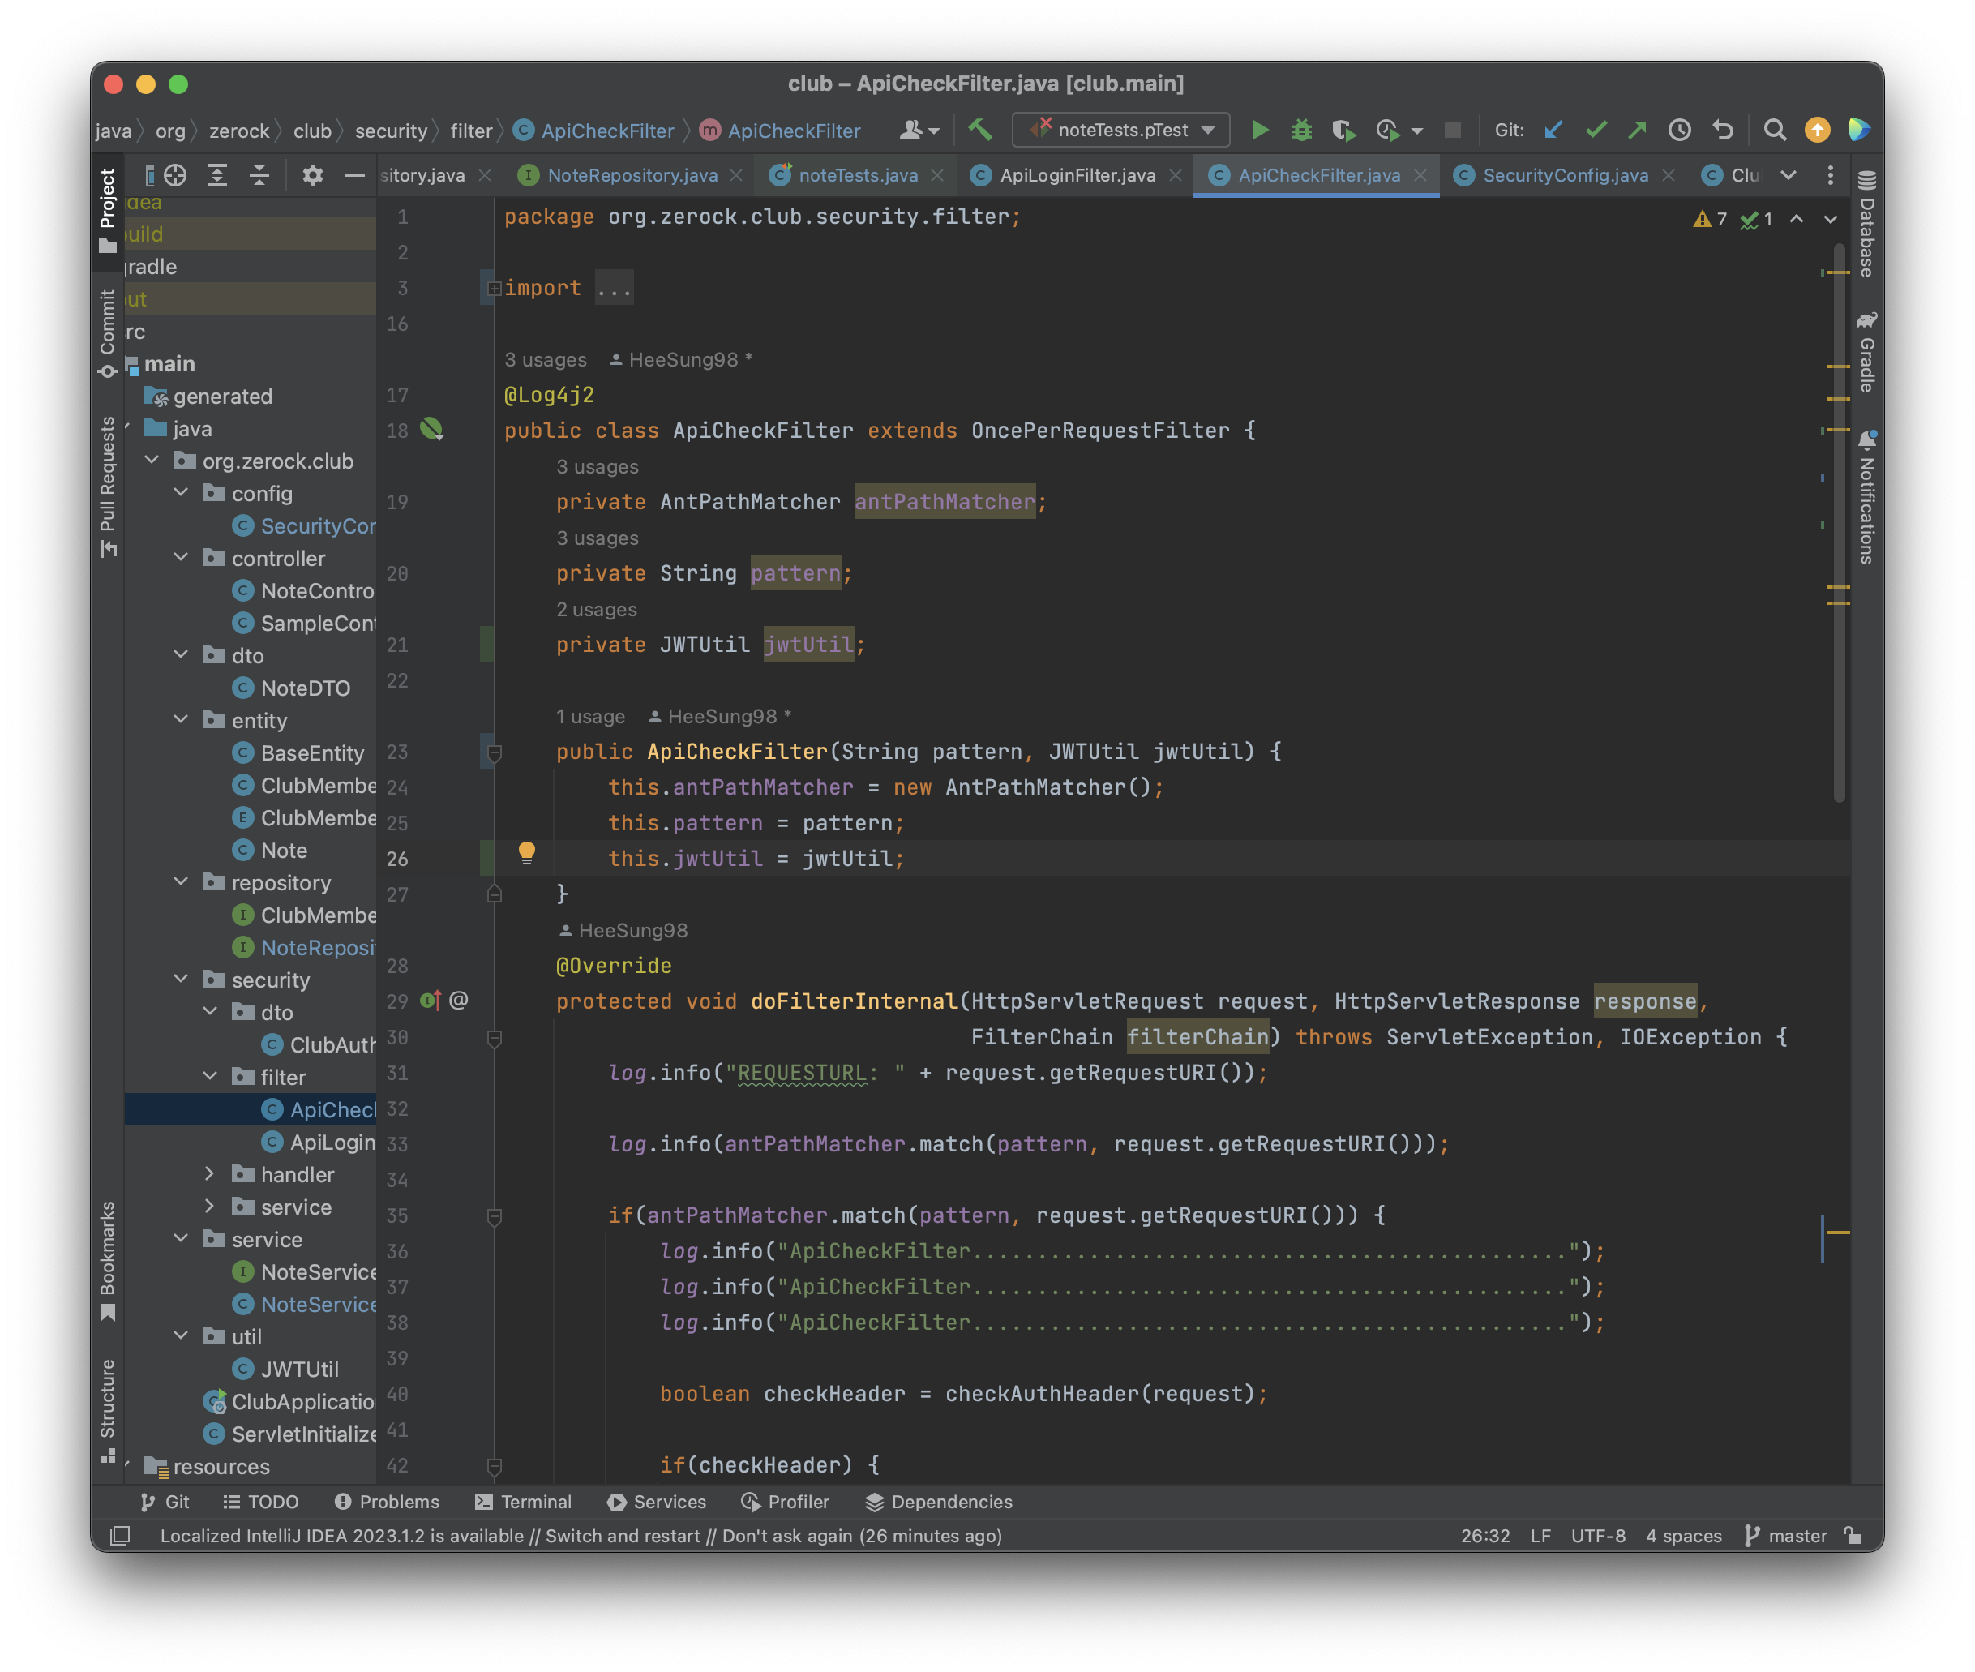Open the orange IDE update icon
Image resolution: width=1975 pixels, height=1672 pixels.
pyautogui.click(x=1817, y=130)
